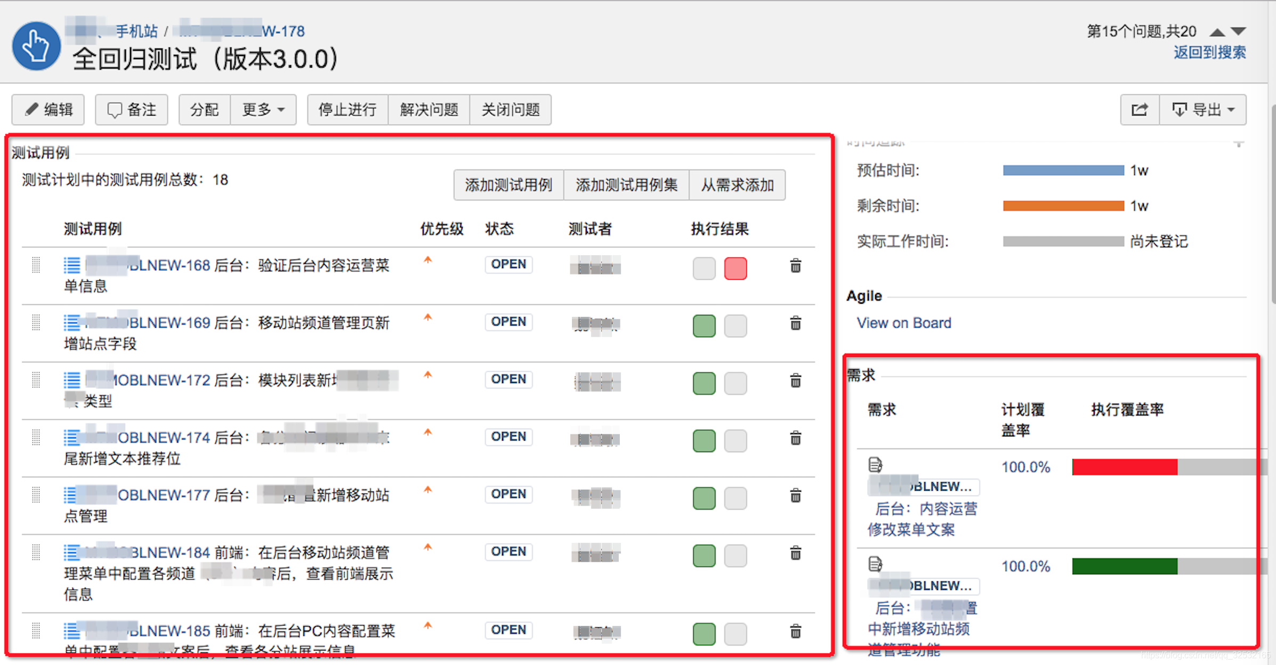Toggle green pass box for NEW-177
Screen dimensions: 1276x665
coord(704,498)
